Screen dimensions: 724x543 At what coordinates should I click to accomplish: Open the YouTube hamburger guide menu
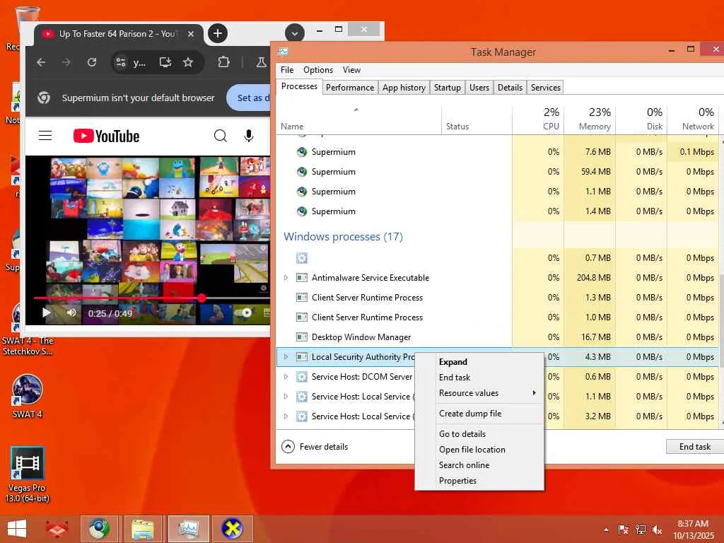click(45, 136)
